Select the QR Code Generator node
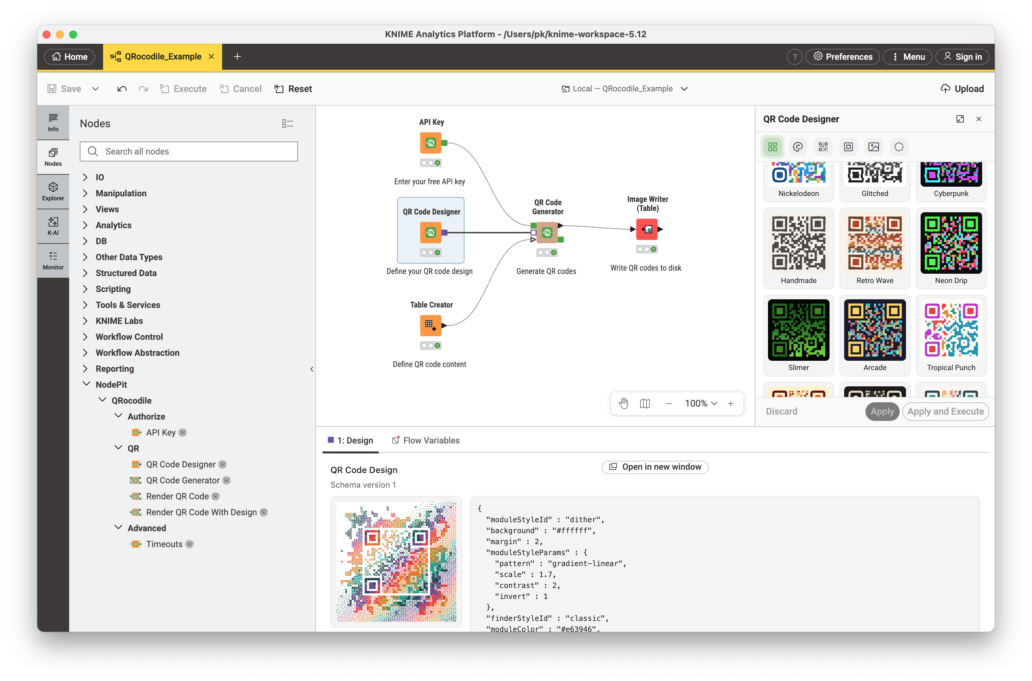The image size is (1032, 681). (547, 232)
